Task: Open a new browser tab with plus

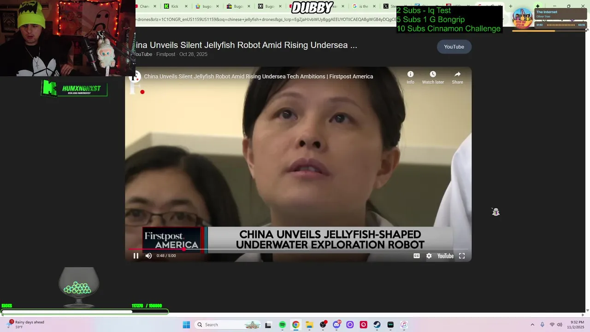Action: coord(510,6)
